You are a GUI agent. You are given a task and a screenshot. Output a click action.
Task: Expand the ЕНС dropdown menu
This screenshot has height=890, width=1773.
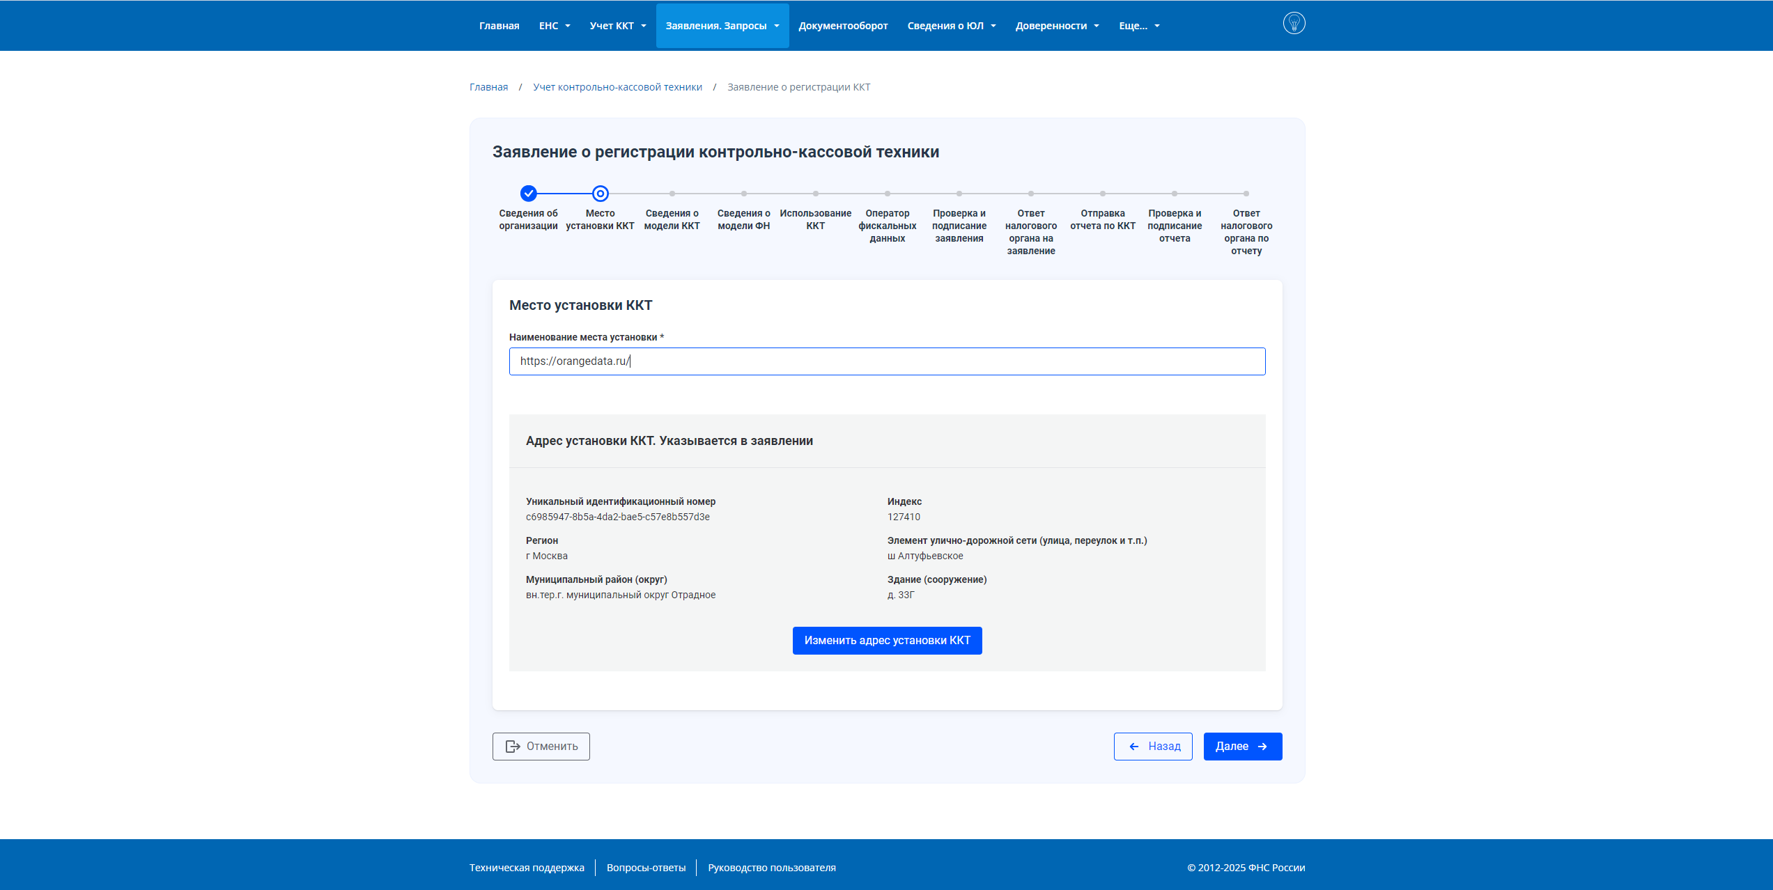coord(555,26)
